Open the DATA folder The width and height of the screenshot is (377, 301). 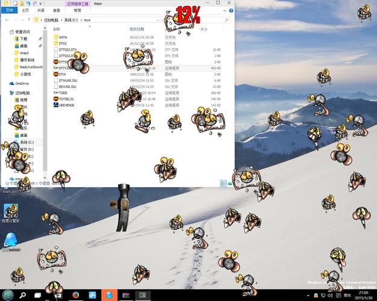(x=63, y=37)
